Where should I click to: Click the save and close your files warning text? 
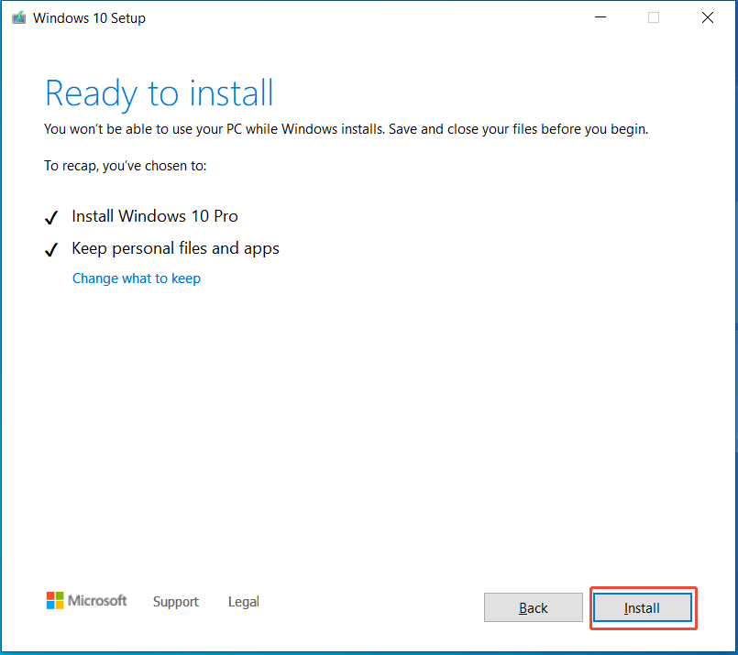[346, 129]
